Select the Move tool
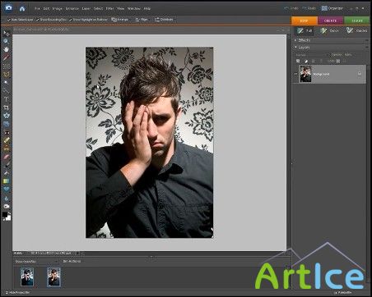Screen dimensions: 372x297 [x=6, y=34]
